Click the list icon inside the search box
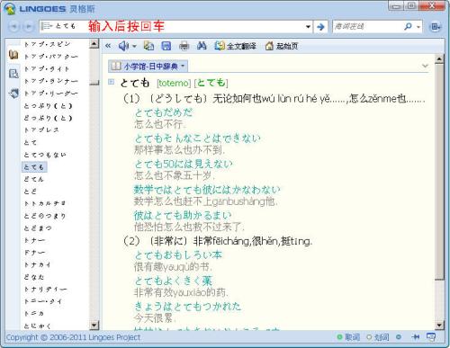450x348 pixels. 47,26
